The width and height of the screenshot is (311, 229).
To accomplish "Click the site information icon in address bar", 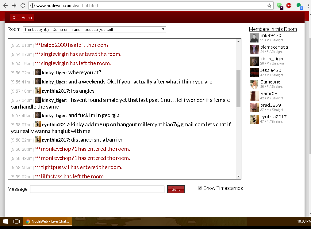I will (33, 6).
